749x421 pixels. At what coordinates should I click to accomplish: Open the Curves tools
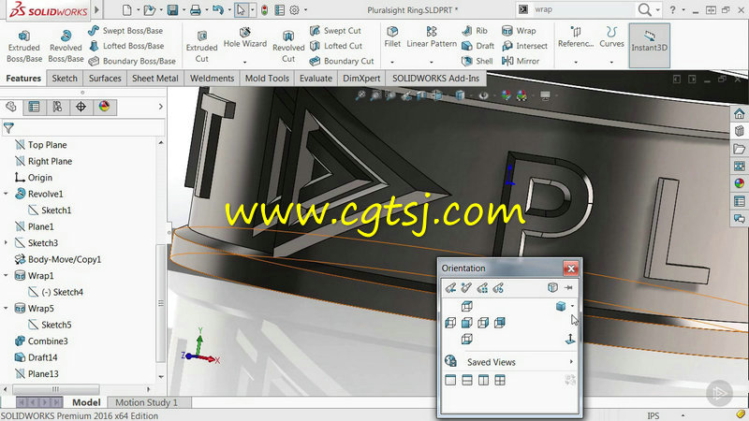(611, 37)
